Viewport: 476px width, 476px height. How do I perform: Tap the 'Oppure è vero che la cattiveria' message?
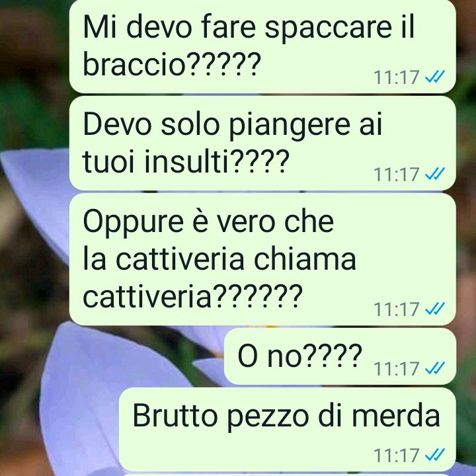click(x=262, y=259)
